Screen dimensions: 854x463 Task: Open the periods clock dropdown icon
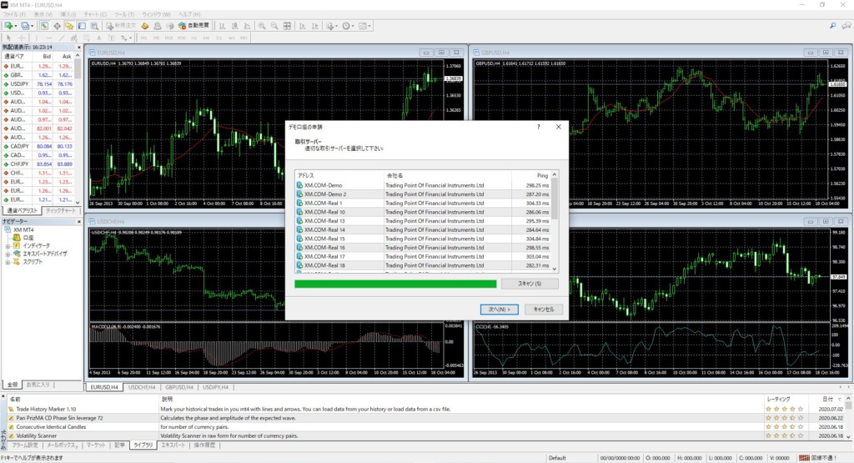click(x=348, y=26)
